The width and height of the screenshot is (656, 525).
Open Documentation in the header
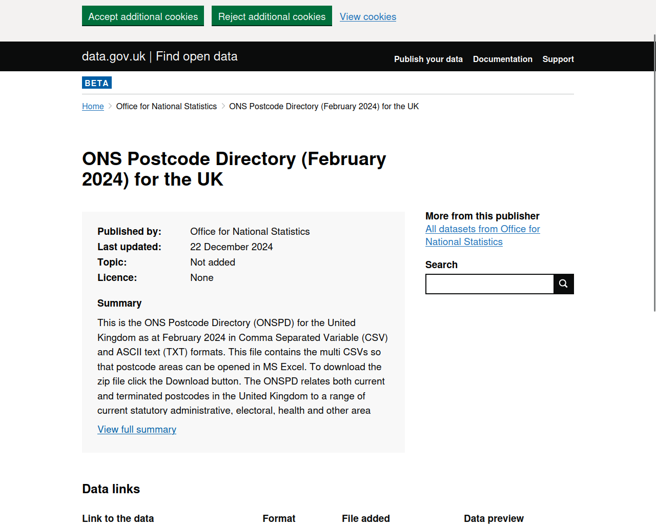(503, 59)
